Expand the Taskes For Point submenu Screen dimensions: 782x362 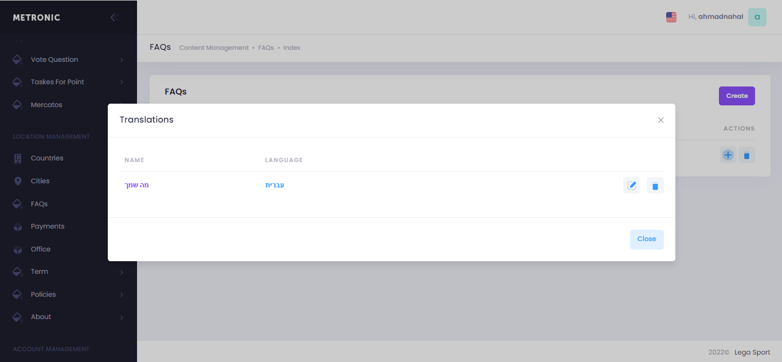(122, 82)
